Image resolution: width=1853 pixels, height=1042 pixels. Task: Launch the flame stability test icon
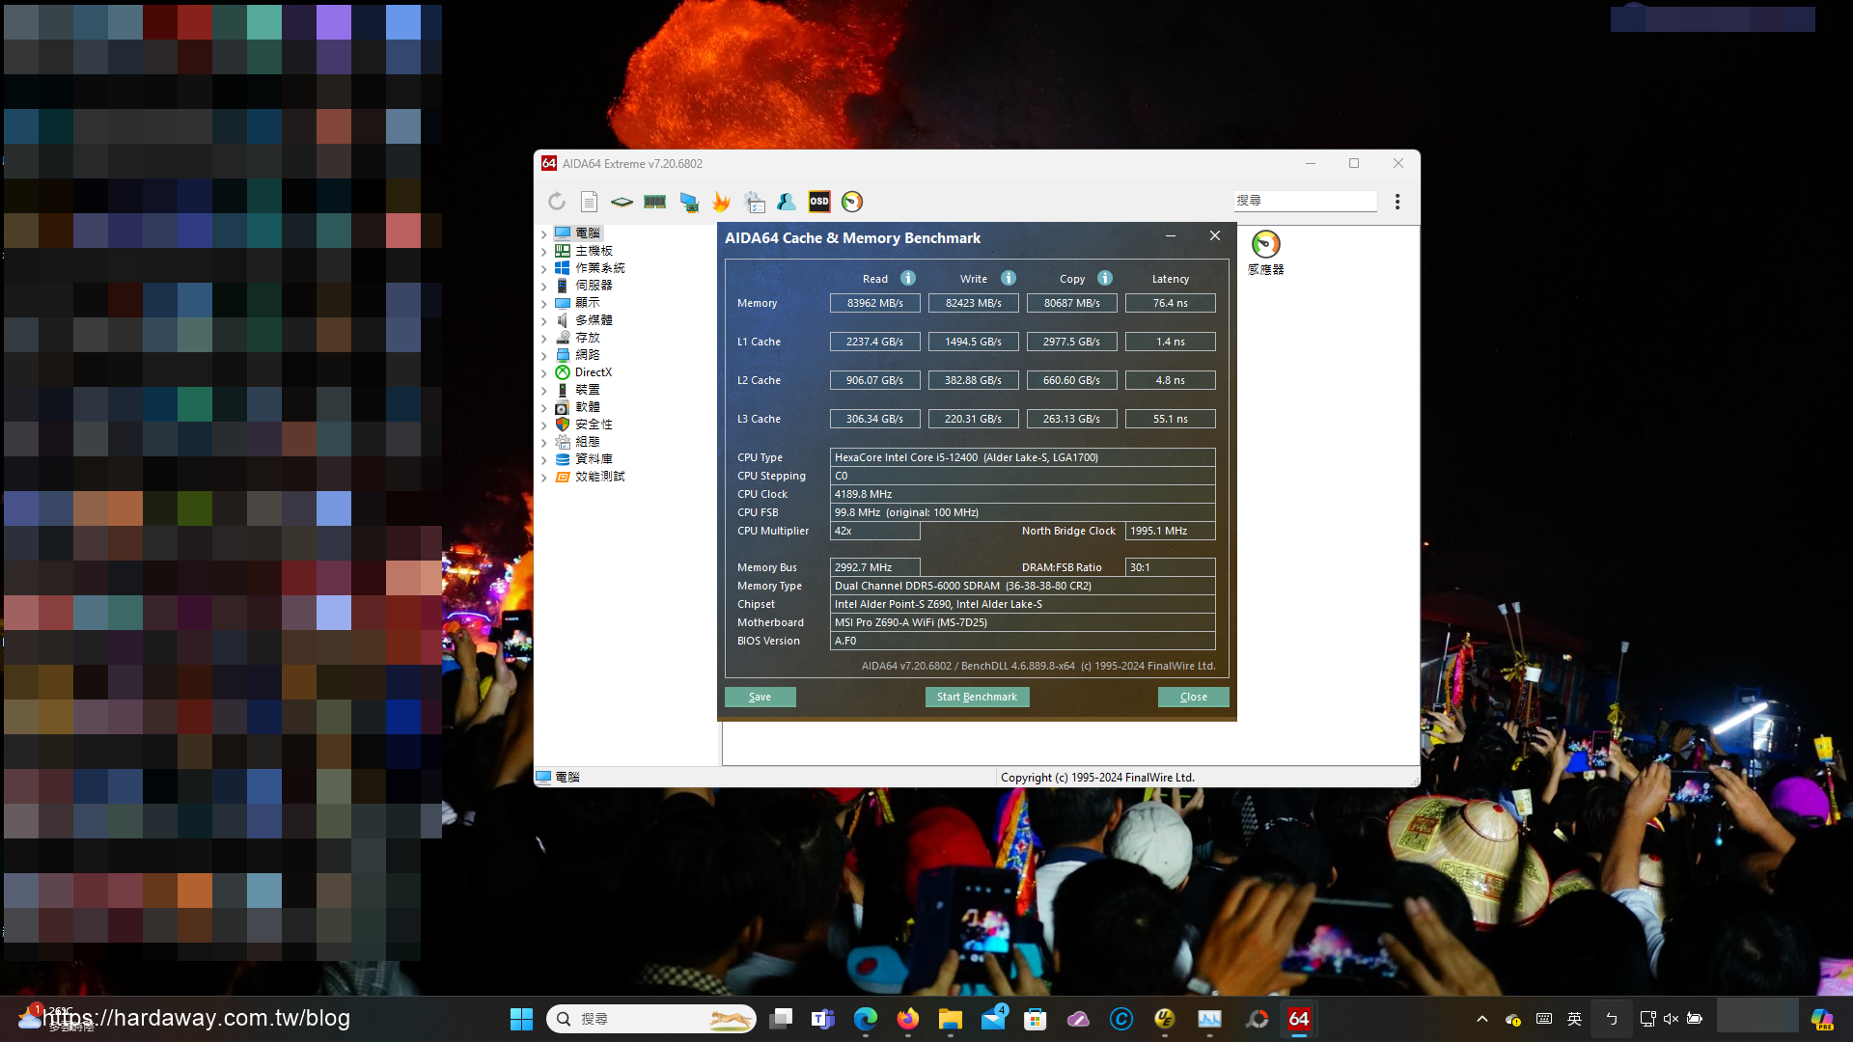[721, 202]
